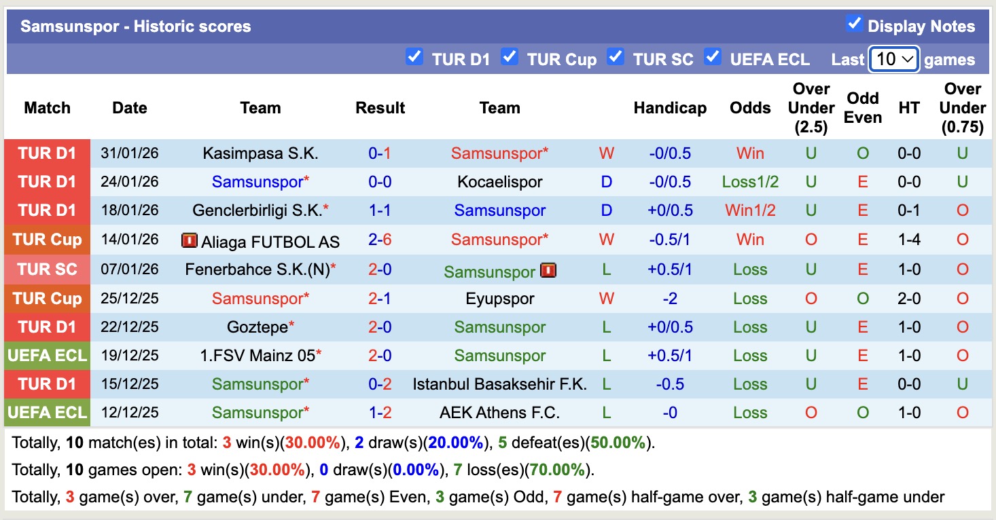
Task: Open AEK Athens F.C. team page
Action: (499, 413)
